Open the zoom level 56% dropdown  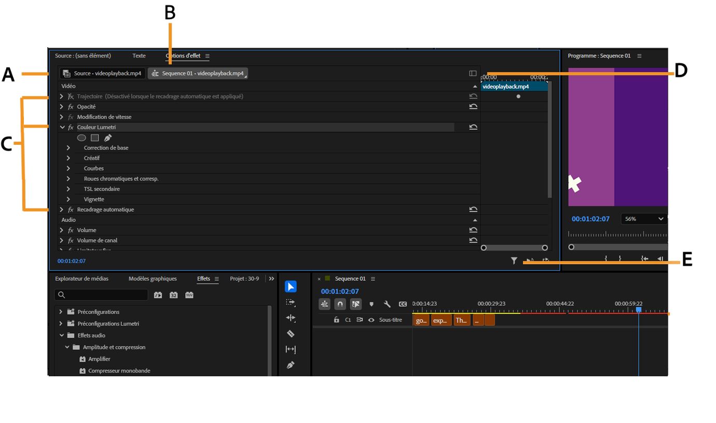tap(644, 219)
